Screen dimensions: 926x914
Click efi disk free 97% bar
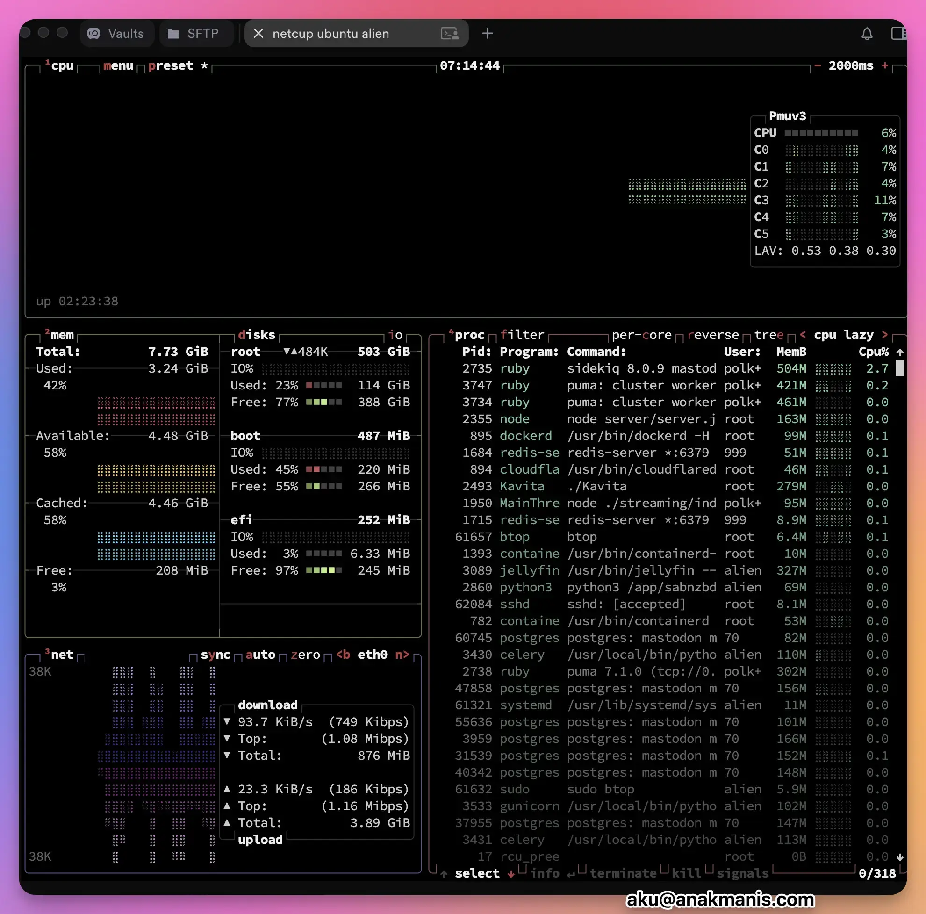[324, 570]
